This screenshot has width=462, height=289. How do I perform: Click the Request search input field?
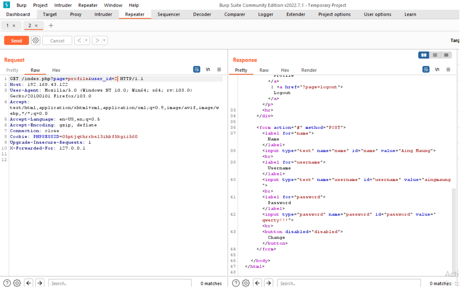click(120, 283)
